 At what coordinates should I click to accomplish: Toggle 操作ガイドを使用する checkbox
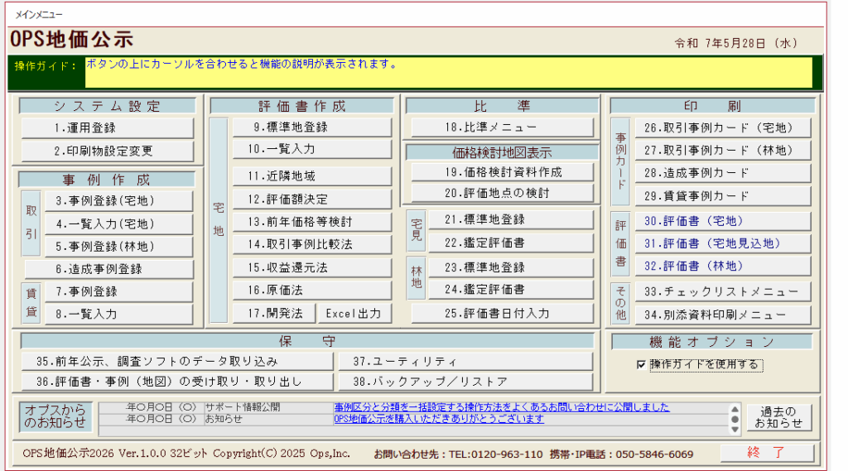[642, 365]
